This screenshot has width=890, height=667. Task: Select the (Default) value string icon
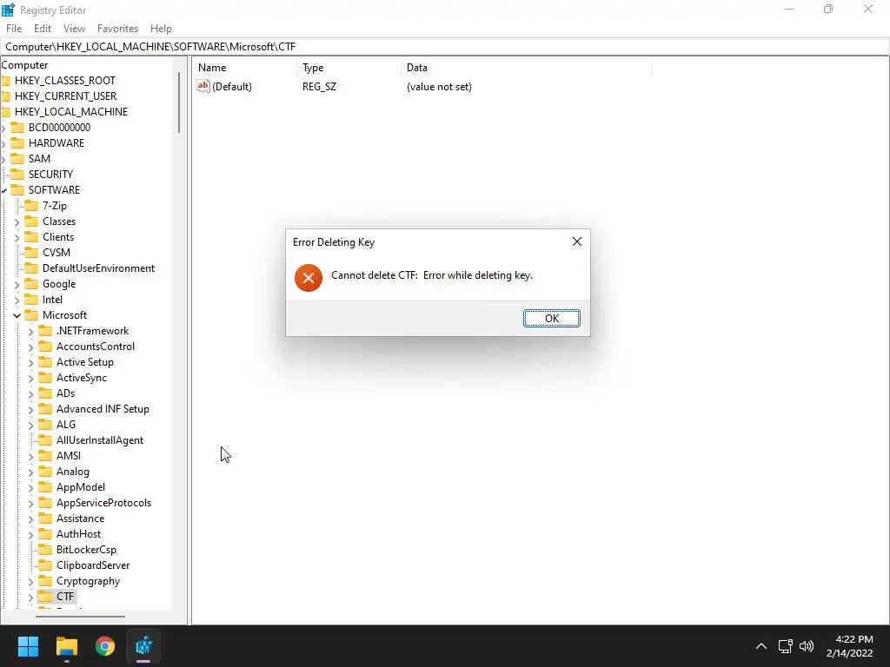coord(203,86)
